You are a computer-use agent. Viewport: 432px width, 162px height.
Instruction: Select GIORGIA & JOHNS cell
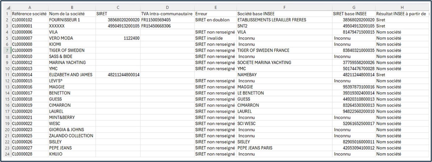point(72,130)
